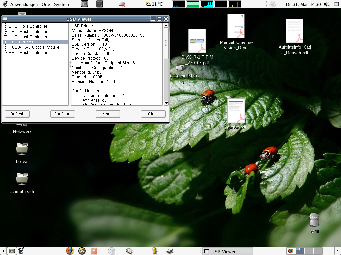Open the Müll trash icon on desktop
The image size is (341, 255).
(x=314, y=220)
